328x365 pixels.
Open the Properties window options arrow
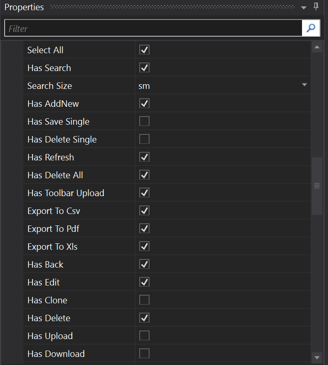tap(304, 8)
